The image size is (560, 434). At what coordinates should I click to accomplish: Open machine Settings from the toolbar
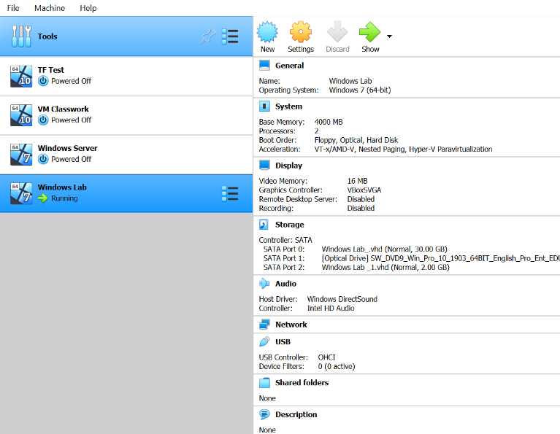click(301, 32)
